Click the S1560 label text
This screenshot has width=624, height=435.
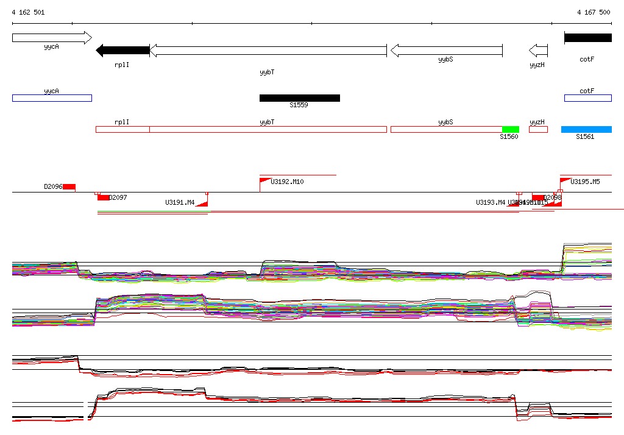coord(509,136)
